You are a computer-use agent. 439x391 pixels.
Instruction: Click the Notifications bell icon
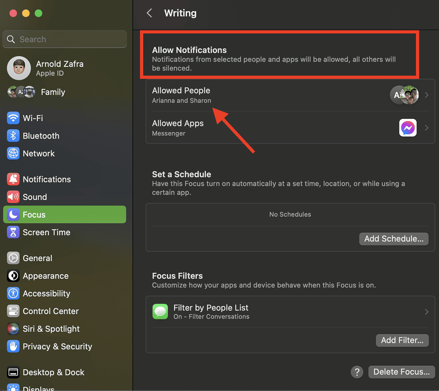click(x=13, y=179)
